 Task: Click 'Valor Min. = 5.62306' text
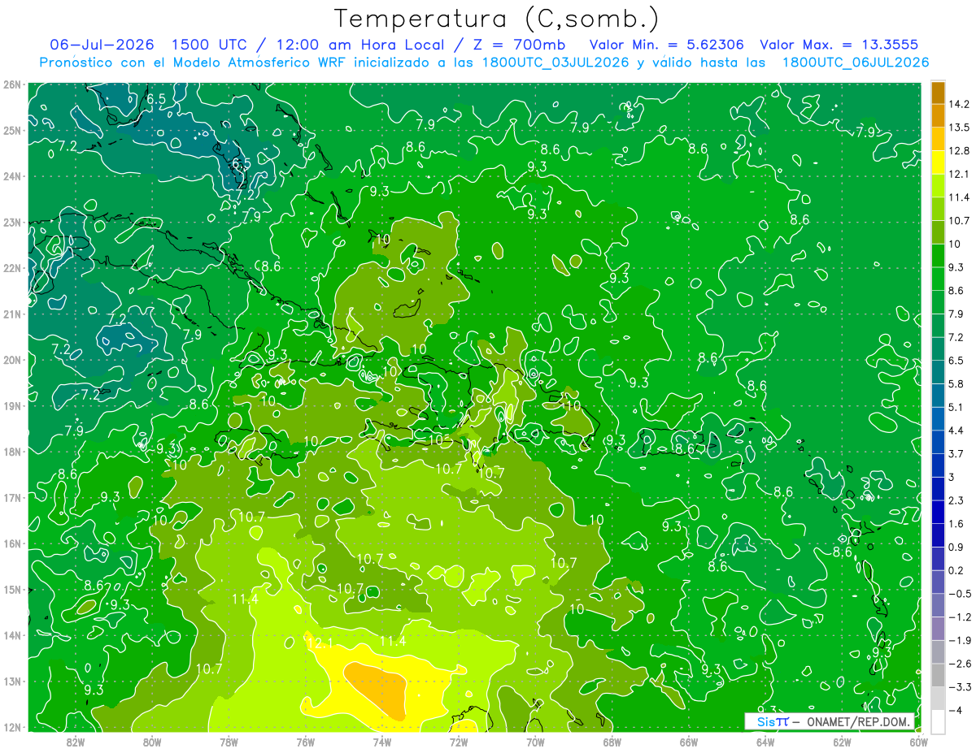pyautogui.click(x=667, y=45)
